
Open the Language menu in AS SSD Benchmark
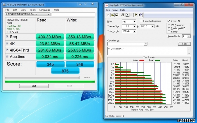click(45, 10)
